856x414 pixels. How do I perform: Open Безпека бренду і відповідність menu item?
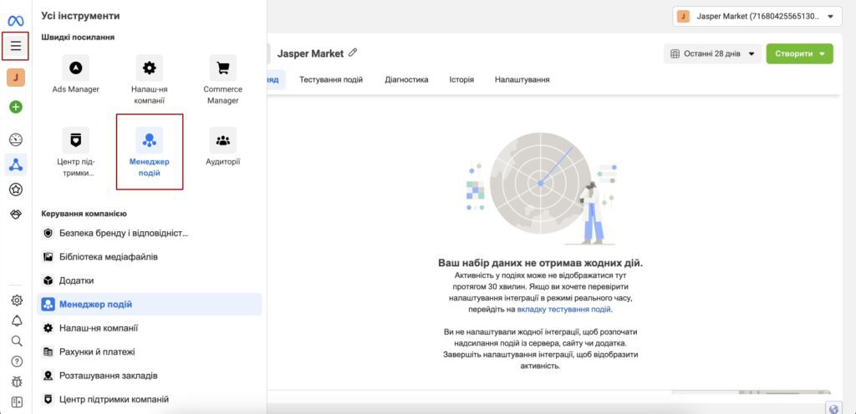pos(150,233)
